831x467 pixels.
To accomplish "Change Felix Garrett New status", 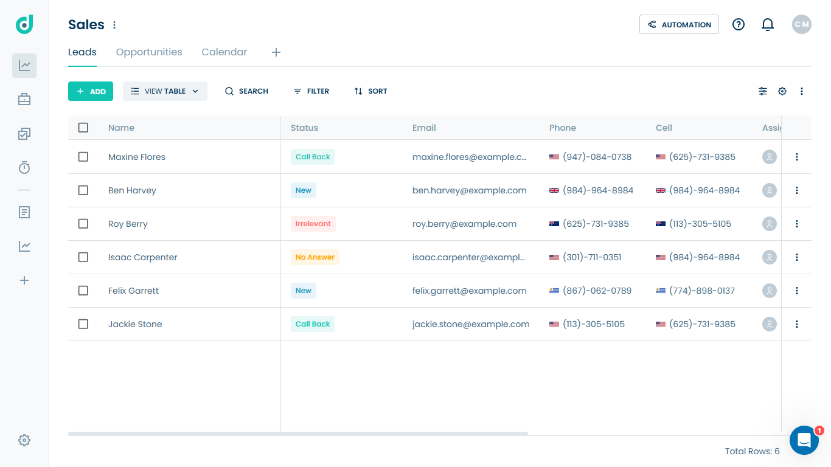I will tap(304, 291).
